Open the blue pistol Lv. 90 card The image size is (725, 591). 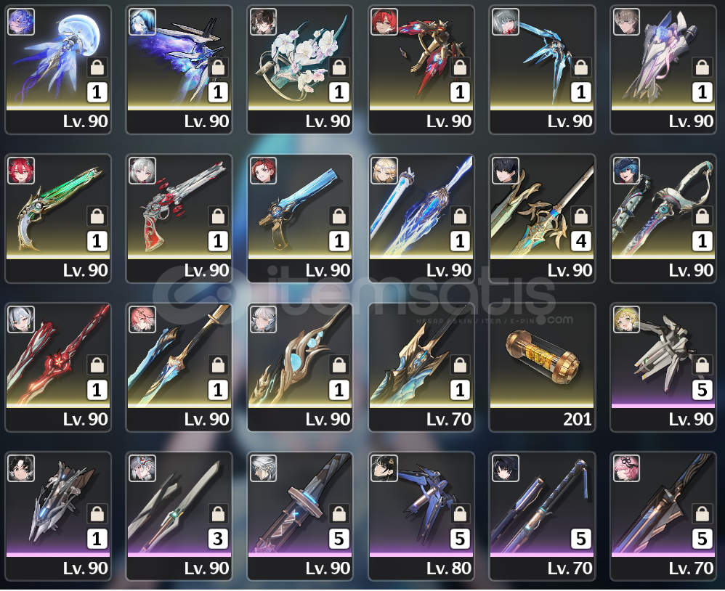click(300, 218)
